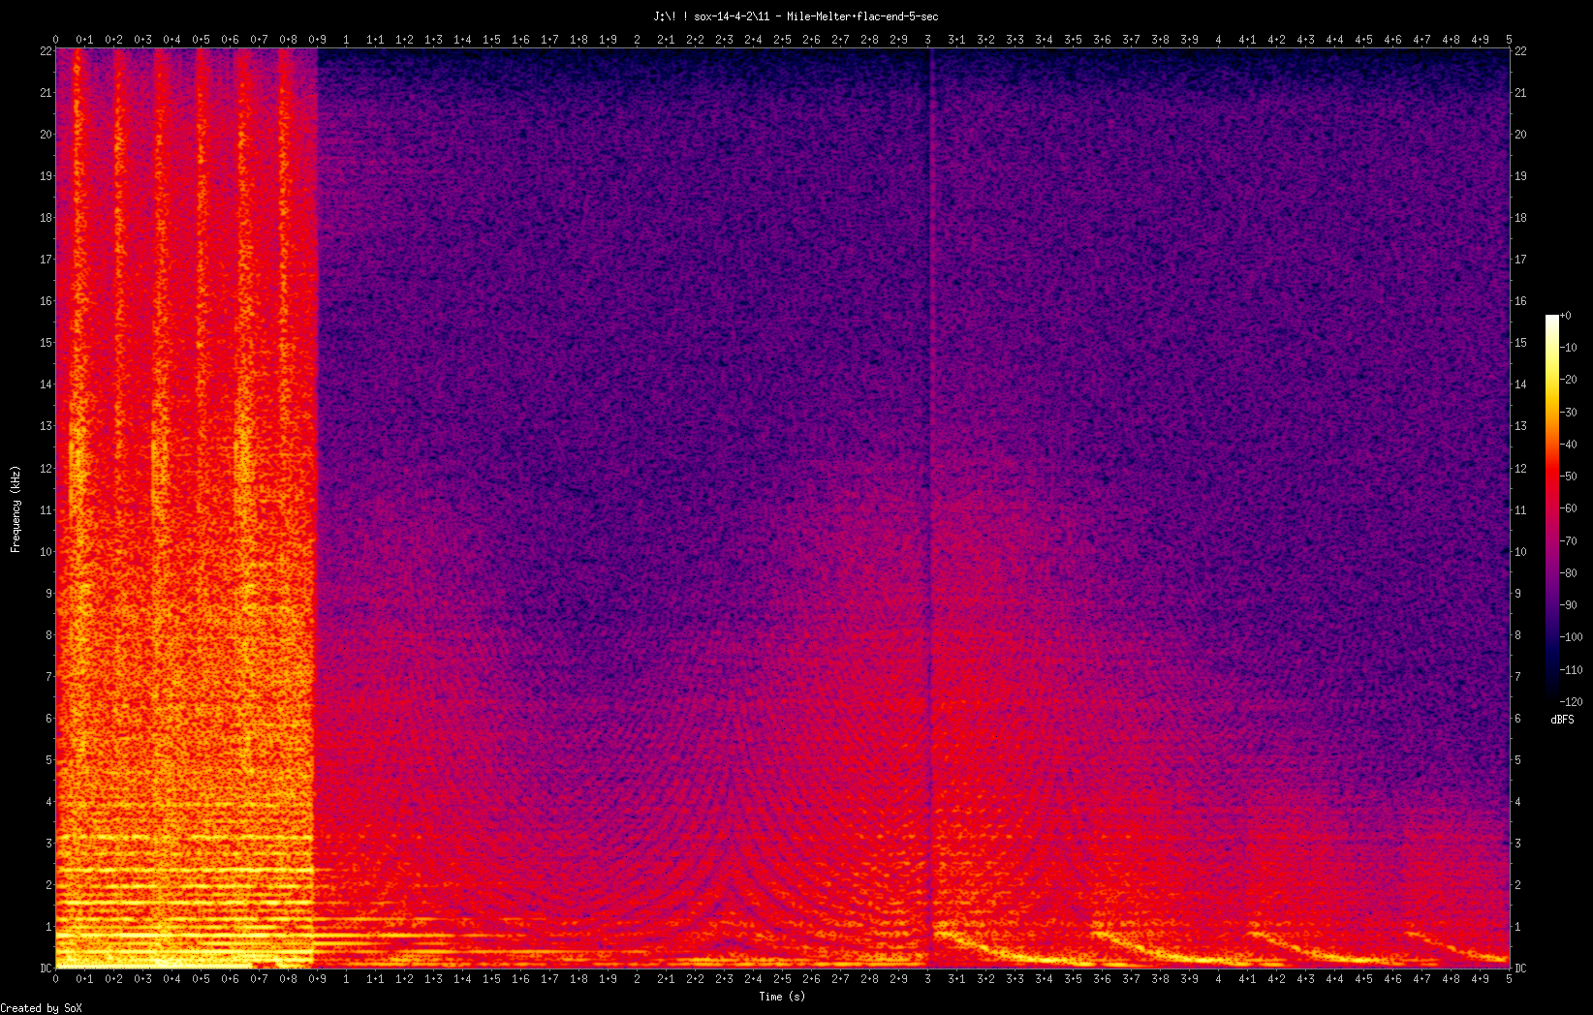This screenshot has width=1593, height=1015.
Task: Click the '-90' value on the dBFS scale
Action: pos(1569,605)
